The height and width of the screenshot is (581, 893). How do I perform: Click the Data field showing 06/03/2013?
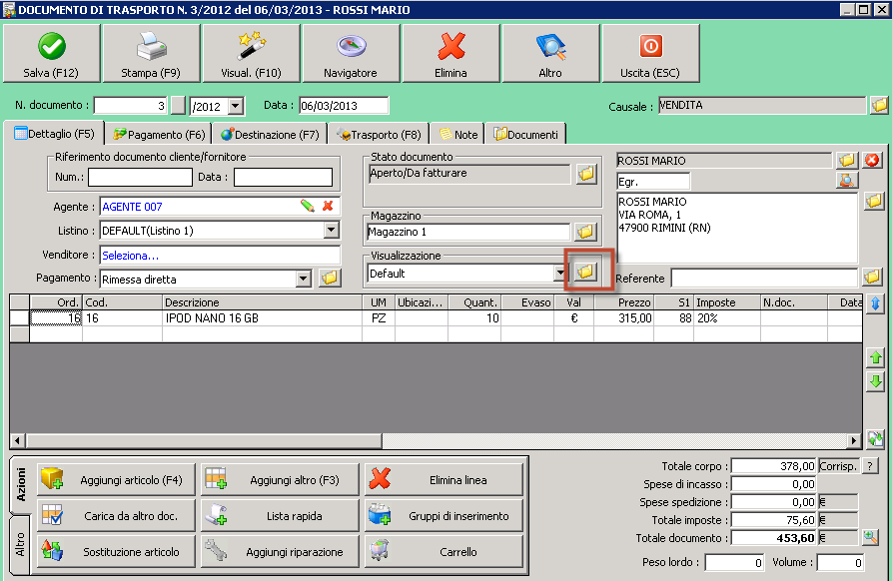pos(344,105)
